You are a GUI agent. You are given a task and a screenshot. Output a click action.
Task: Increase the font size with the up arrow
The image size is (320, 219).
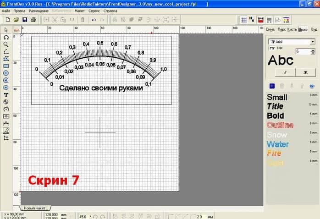(x=313, y=50)
